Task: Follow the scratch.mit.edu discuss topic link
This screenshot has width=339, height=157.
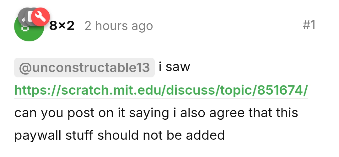Action: click(161, 90)
